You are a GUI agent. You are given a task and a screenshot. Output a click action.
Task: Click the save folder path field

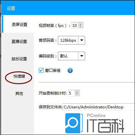tap(99, 107)
